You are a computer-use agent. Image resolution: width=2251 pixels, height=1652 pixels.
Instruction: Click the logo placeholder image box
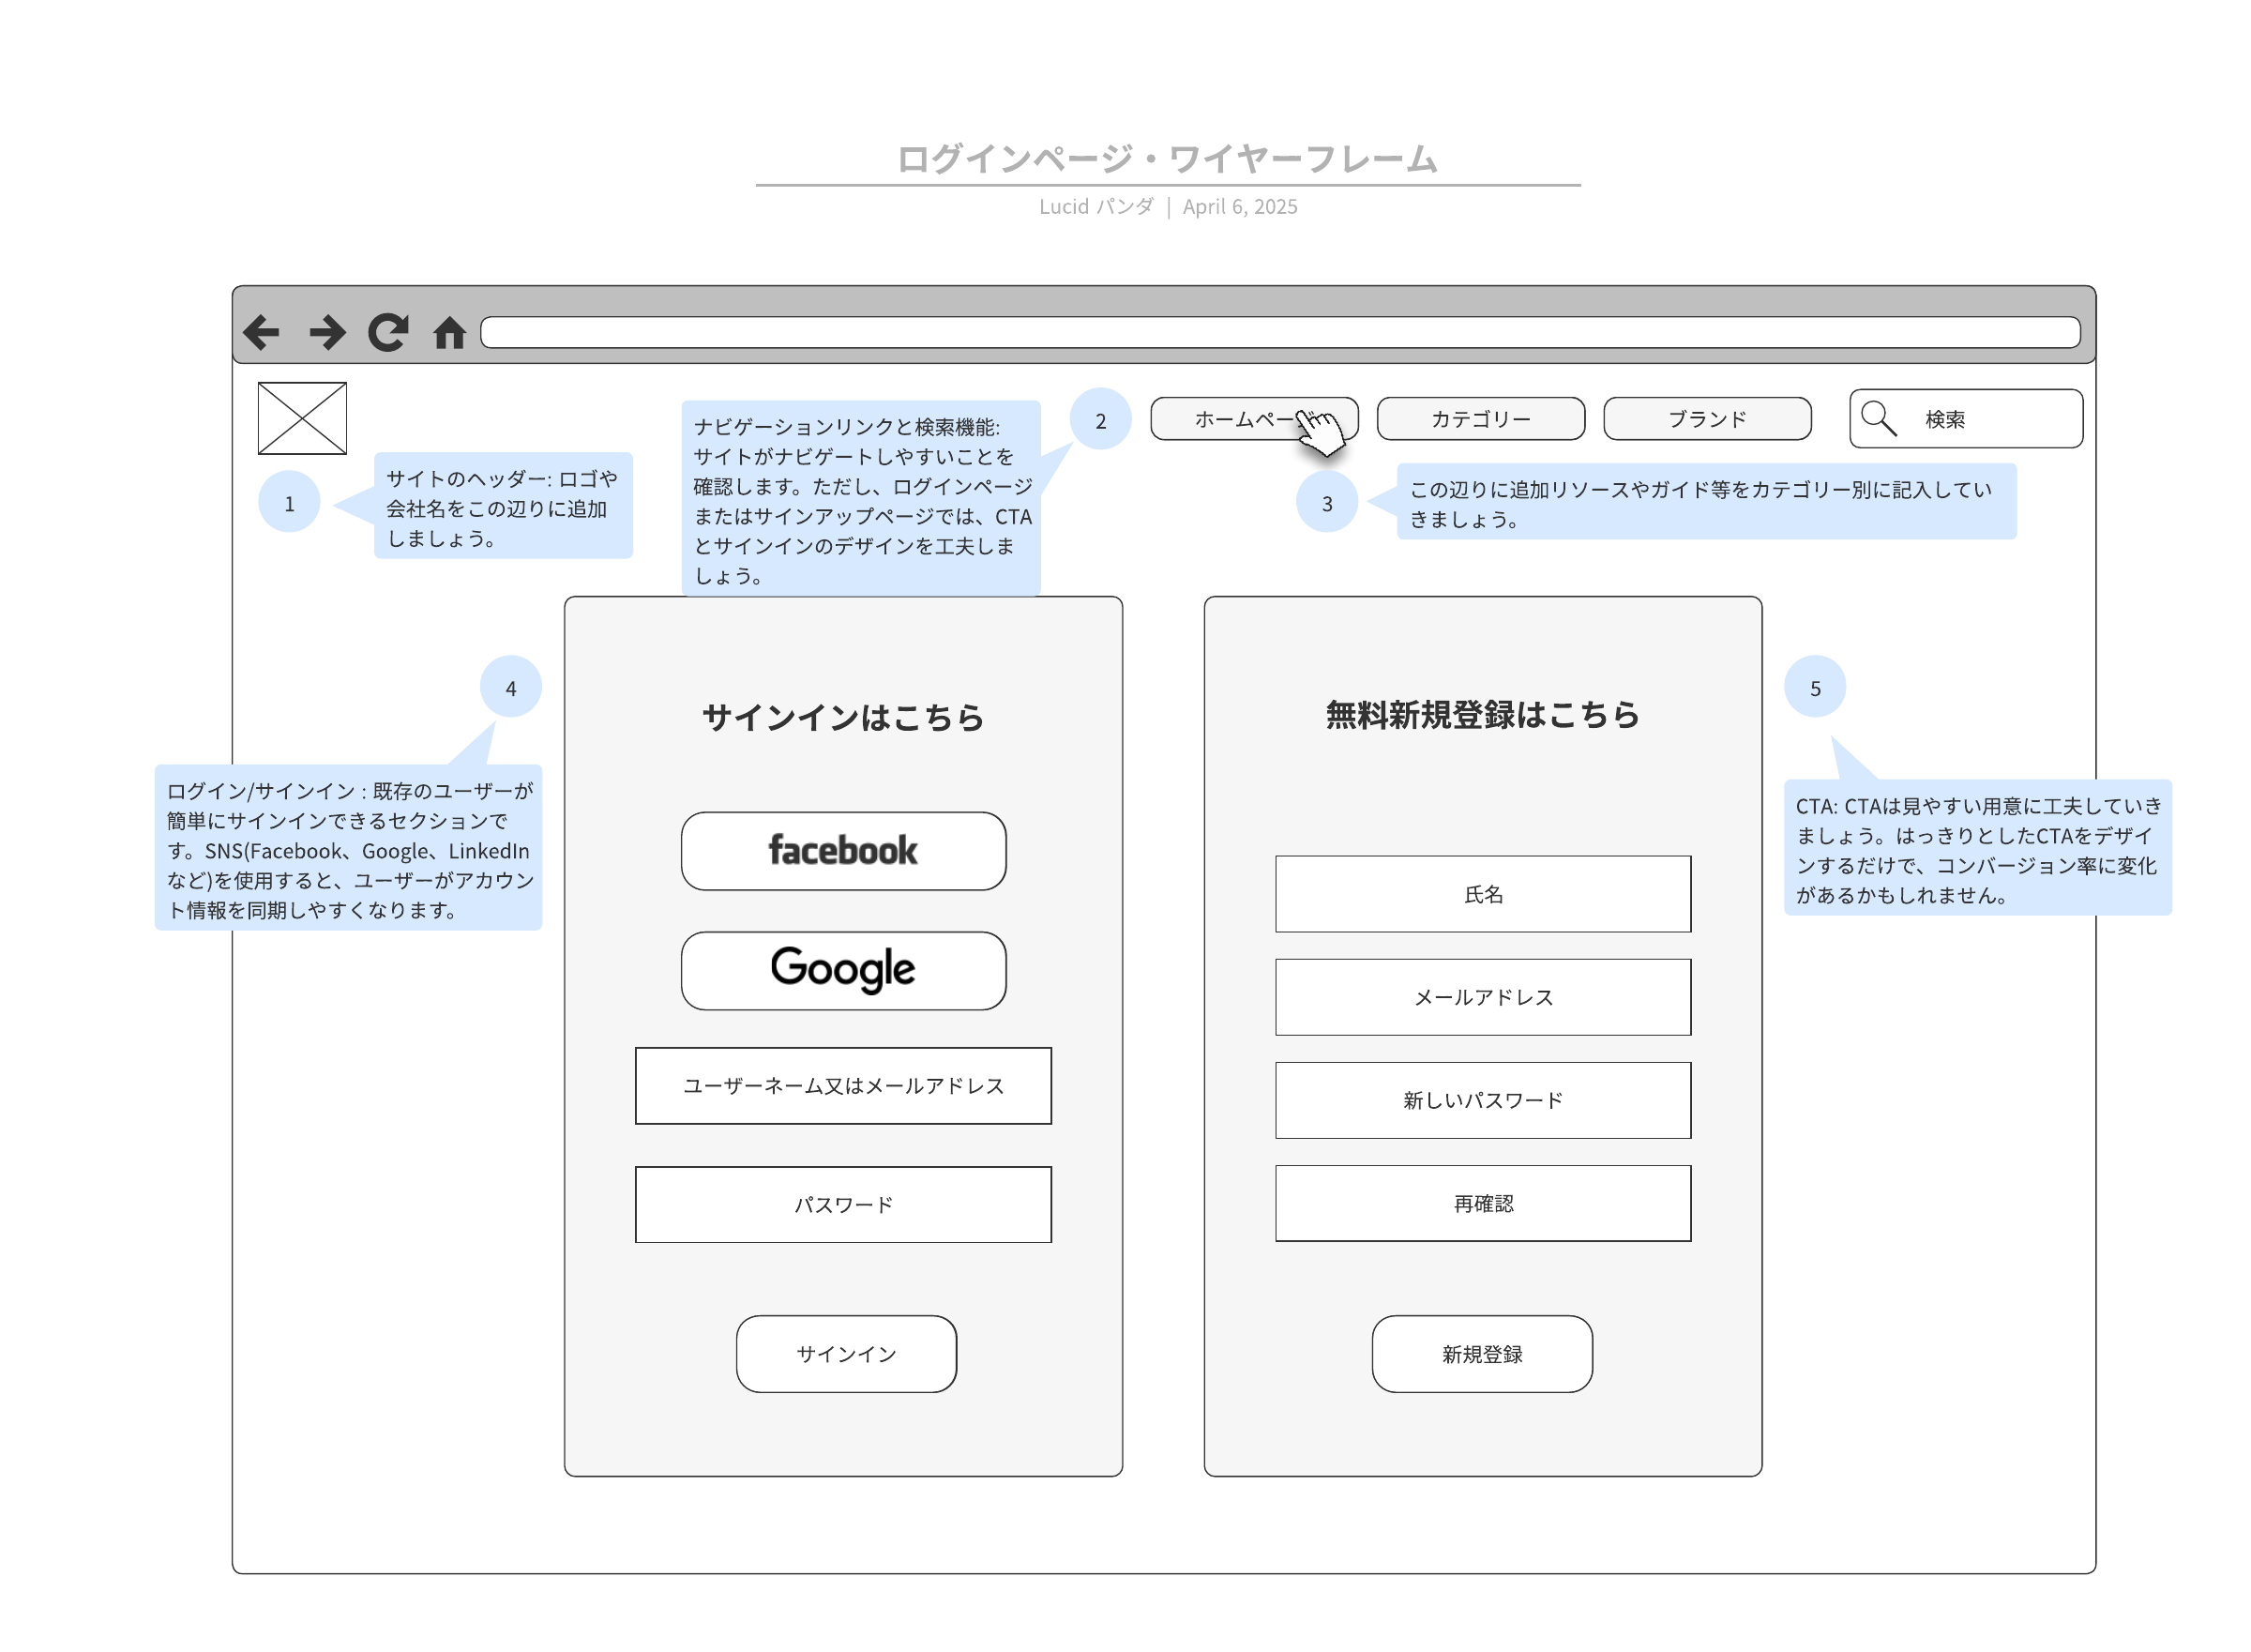302,418
